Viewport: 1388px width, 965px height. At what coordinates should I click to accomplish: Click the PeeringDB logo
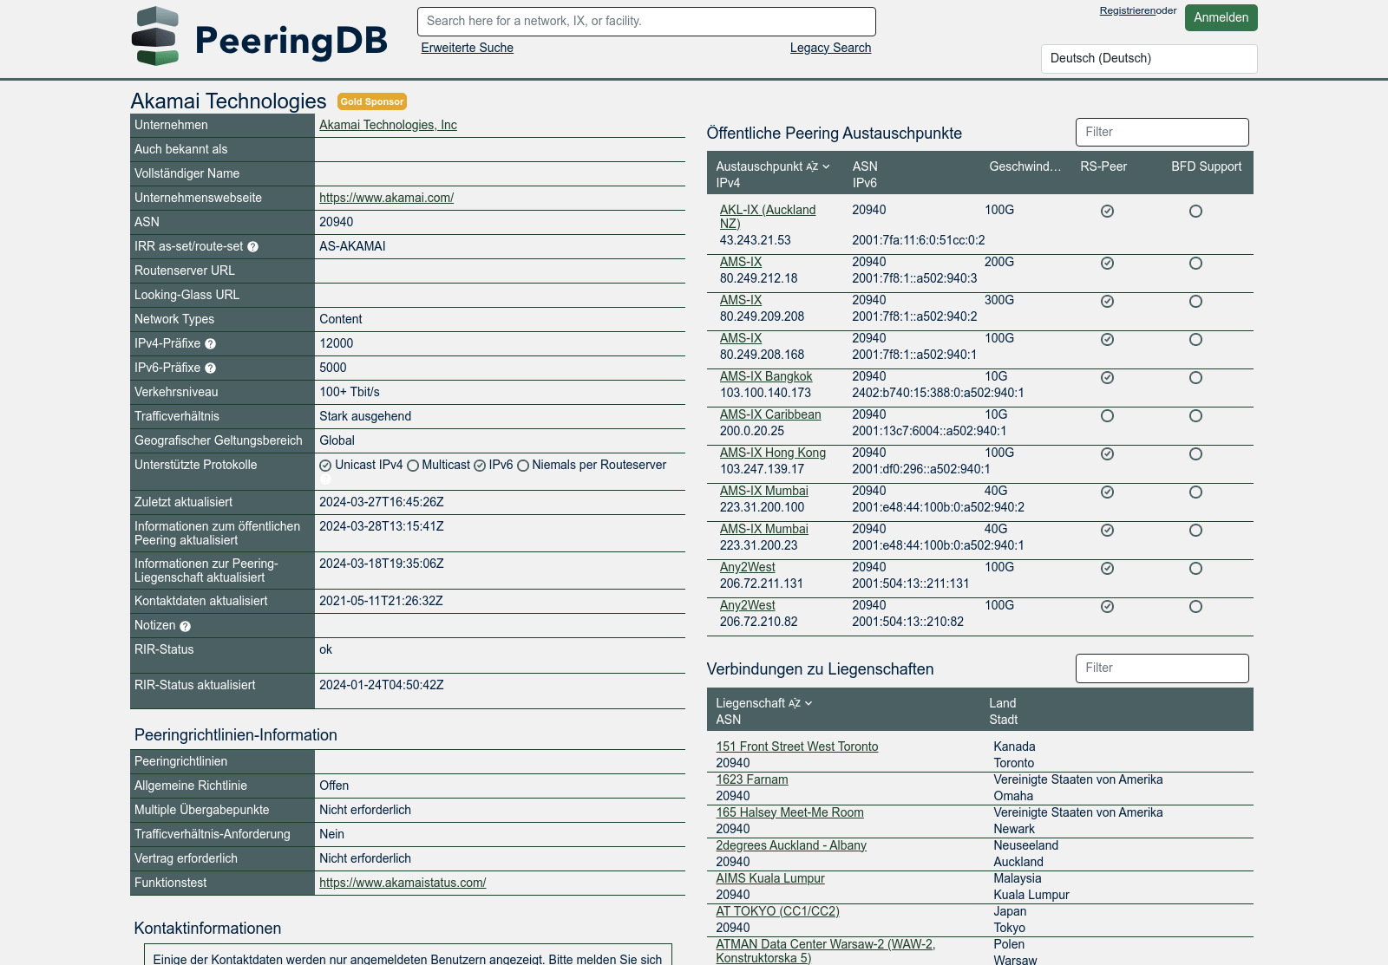point(259,36)
